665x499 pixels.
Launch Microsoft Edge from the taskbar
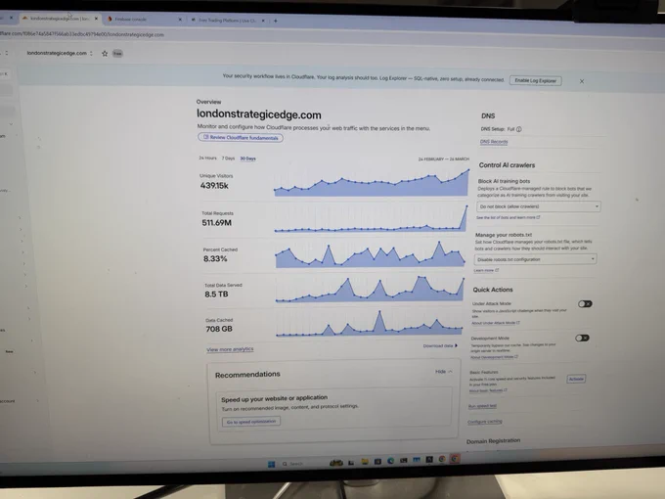click(x=390, y=461)
